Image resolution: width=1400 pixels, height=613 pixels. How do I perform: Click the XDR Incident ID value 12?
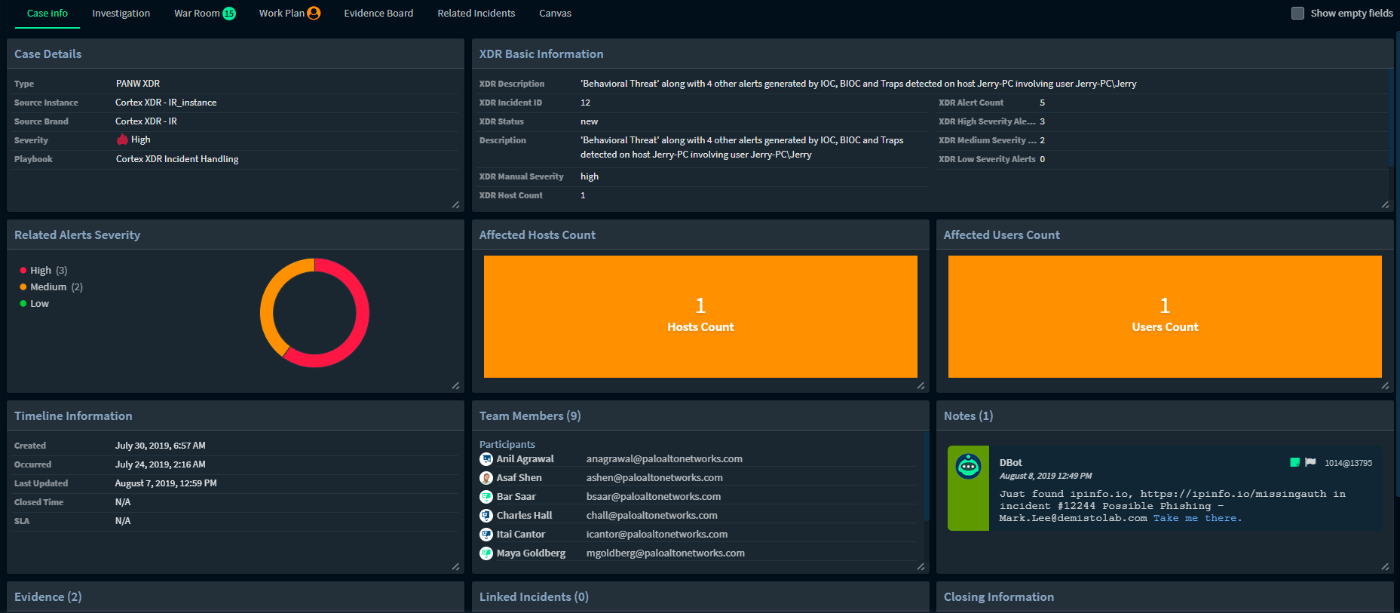585,103
